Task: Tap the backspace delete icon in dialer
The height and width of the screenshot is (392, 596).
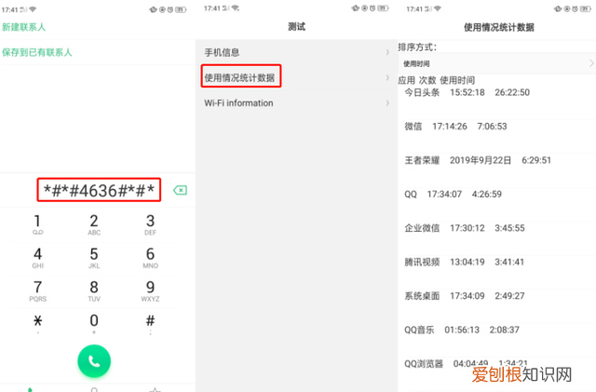Action: point(180,190)
